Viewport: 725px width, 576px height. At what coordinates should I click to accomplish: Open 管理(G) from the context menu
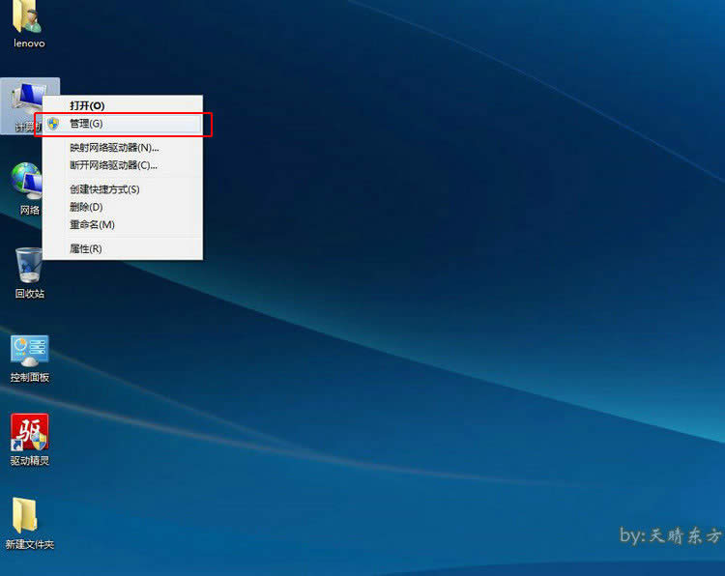[87, 124]
